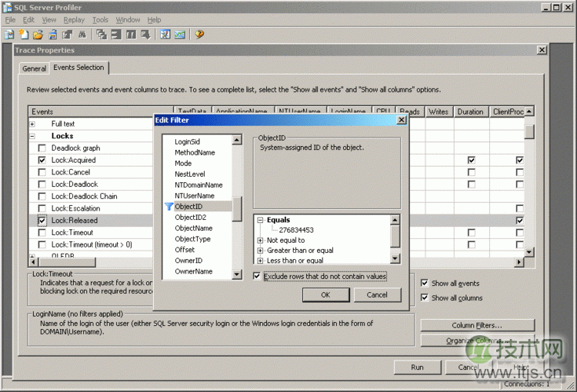
Task: Click the events grid vertical scroll thumb
Action: pyautogui.click(x=529, y=132)
